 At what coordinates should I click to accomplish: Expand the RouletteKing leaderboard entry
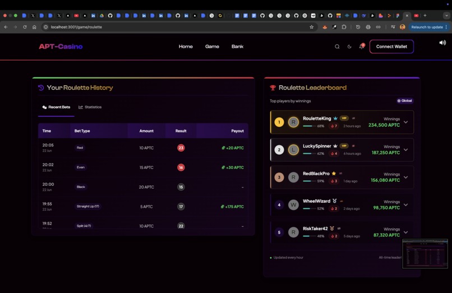[x=405, y=122]
